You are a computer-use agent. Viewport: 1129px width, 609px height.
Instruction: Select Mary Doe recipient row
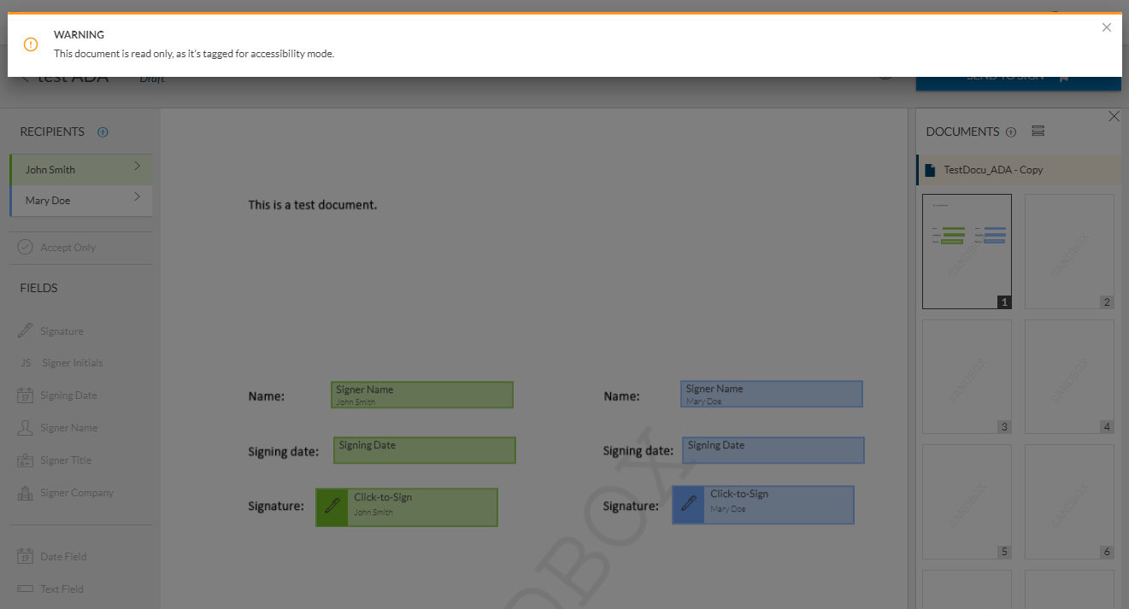[81, 201]
